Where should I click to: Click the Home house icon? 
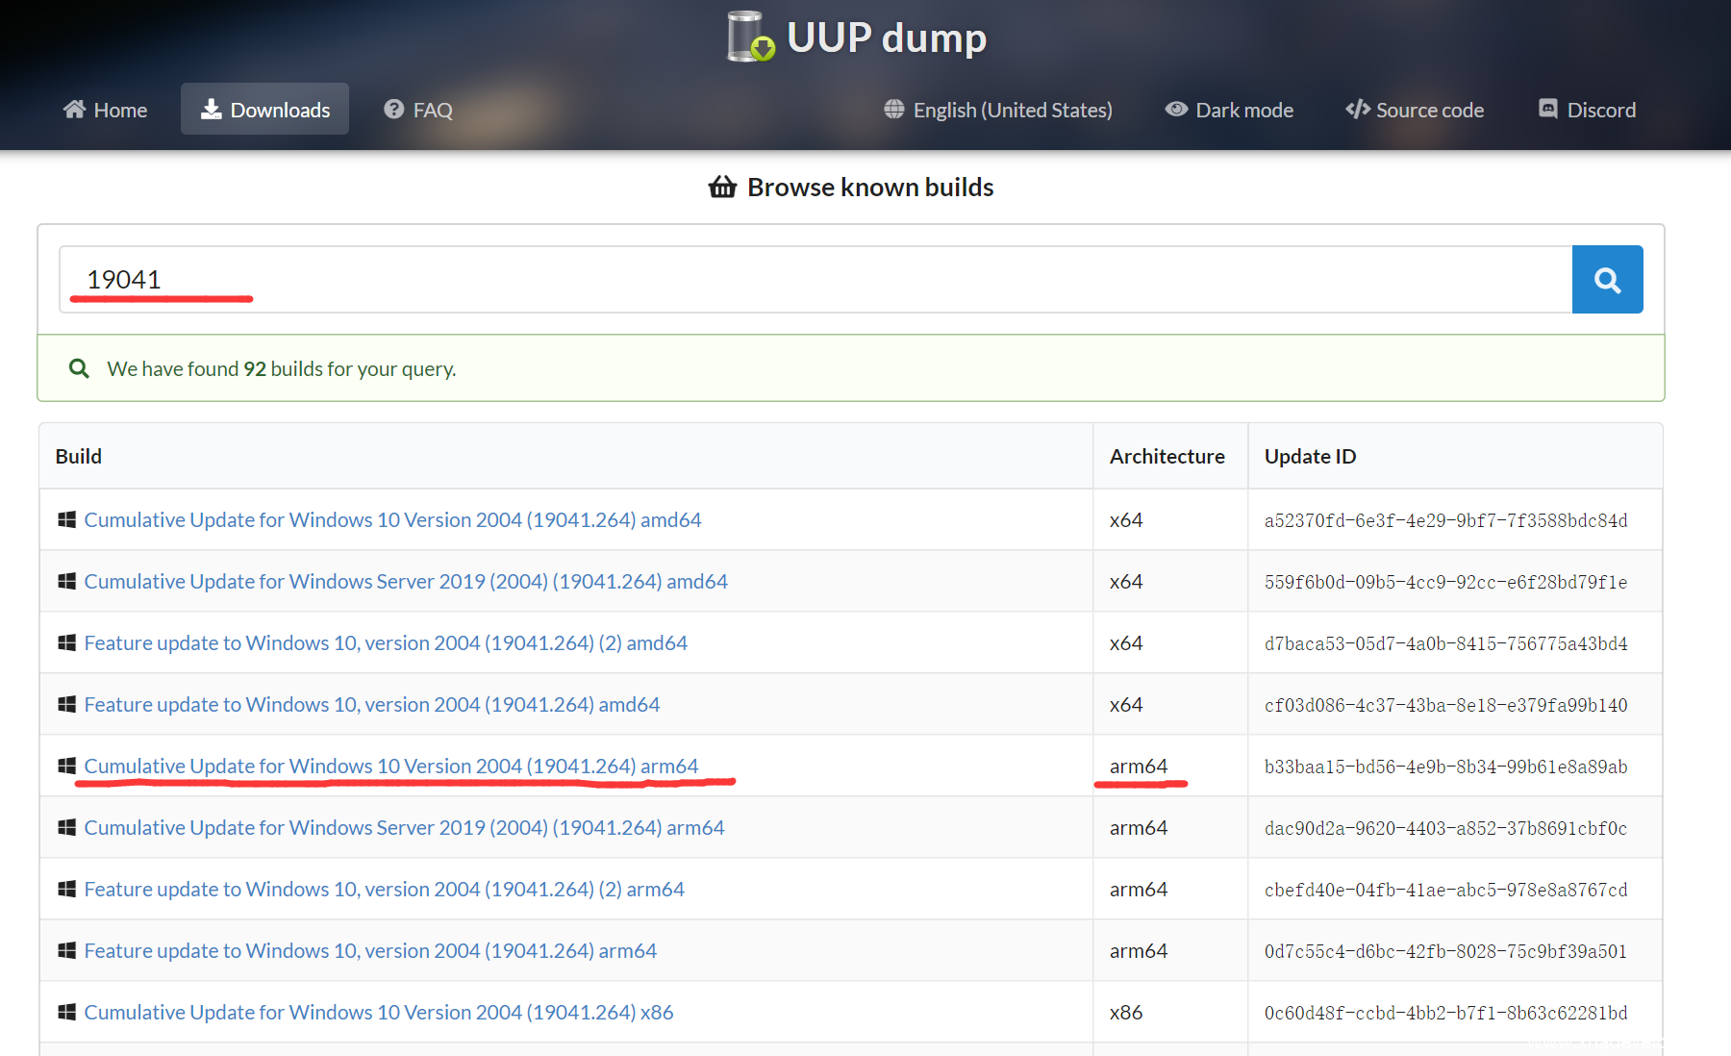74,110
